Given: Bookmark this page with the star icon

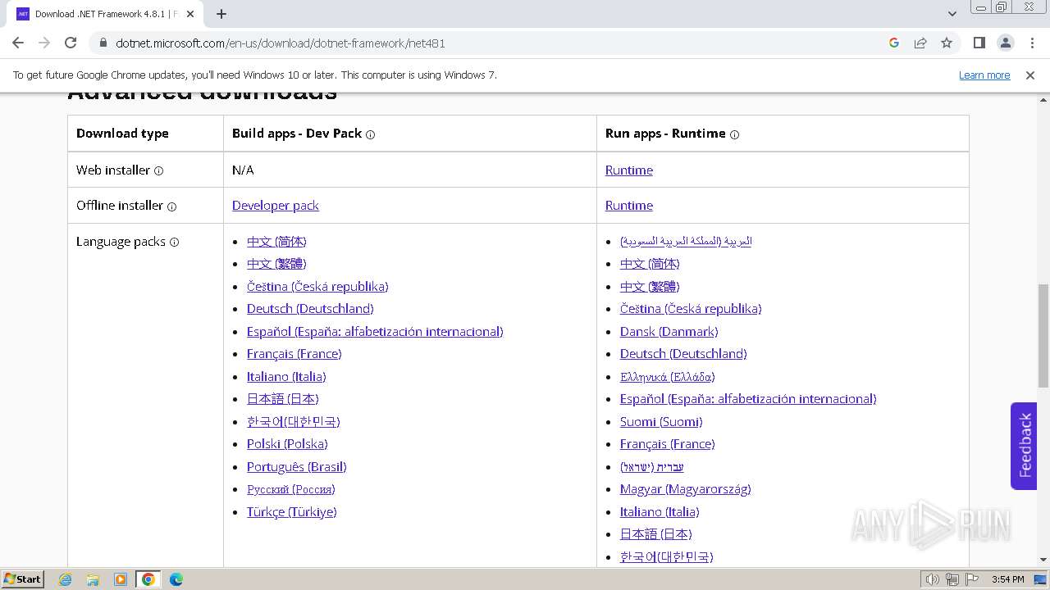Looking at the screenshot, I should 947,43.
